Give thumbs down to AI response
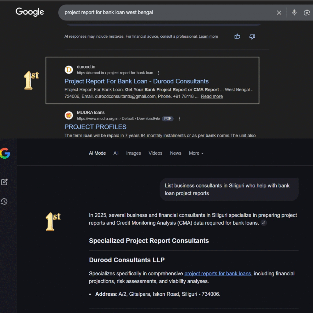Viewport: 313px width, 313px height. [x=252, y=37]
